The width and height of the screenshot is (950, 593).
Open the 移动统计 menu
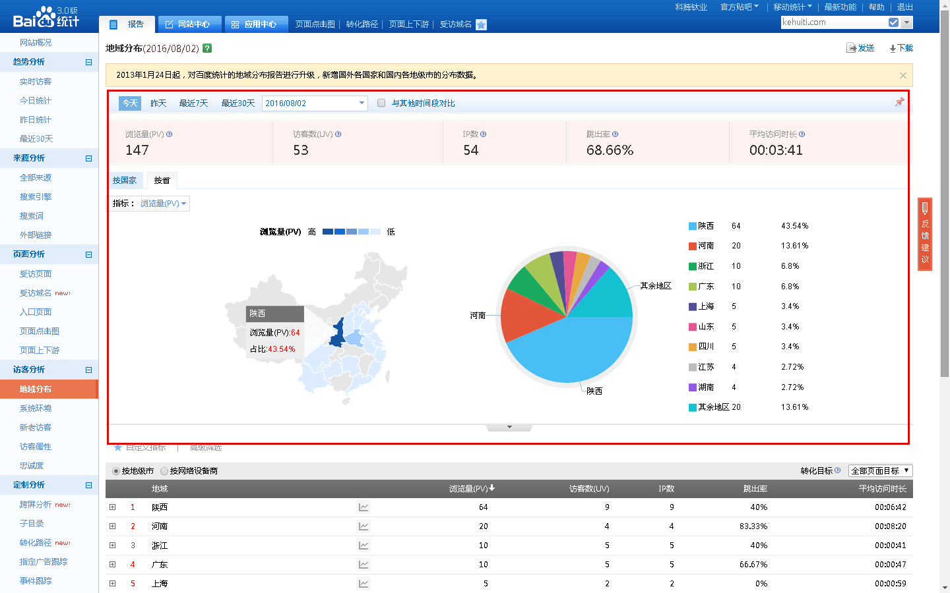tap(793, 7)
